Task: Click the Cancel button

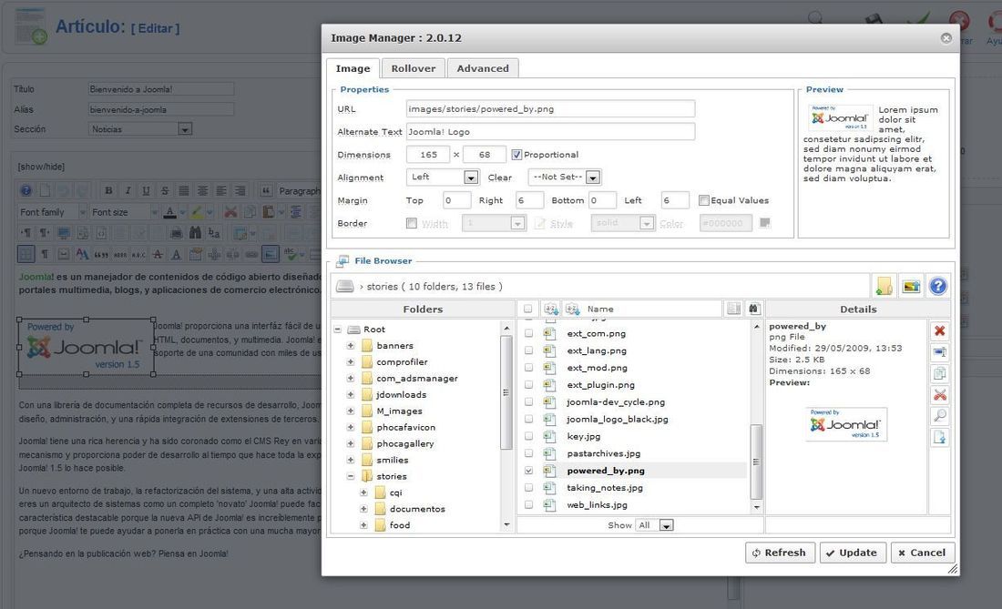Action: (923, 553)
